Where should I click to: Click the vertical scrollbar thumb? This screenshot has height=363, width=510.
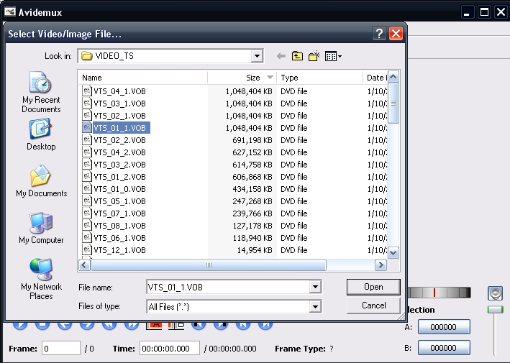[x=393, y=104]
